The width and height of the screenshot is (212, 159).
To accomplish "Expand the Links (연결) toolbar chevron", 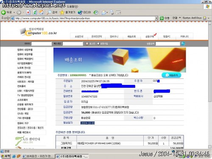I will [x=180, y=18].
